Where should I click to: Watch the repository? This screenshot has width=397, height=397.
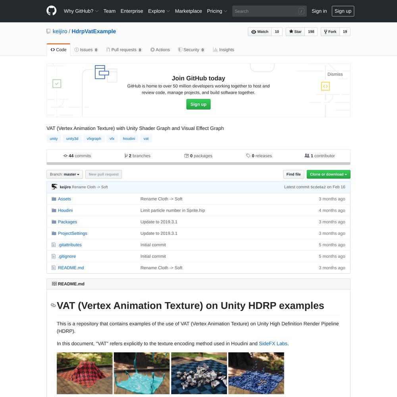[260, 32]
